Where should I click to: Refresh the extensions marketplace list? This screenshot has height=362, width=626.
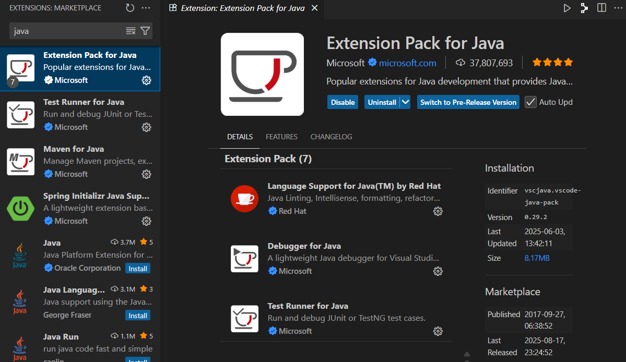pyautogui.click(x=130, y=8)
